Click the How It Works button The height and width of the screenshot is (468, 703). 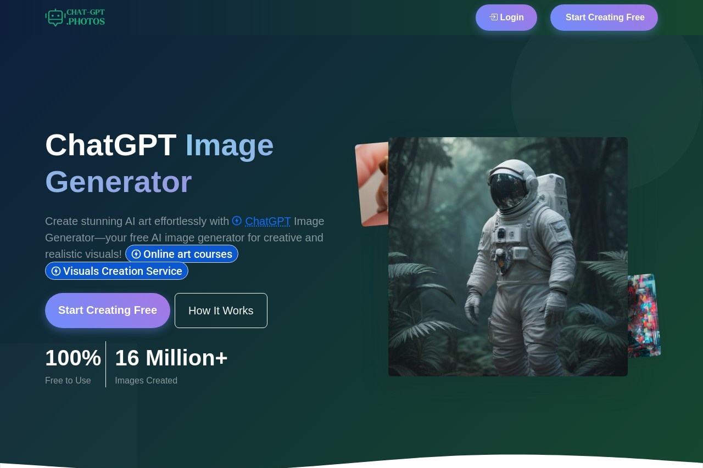221,311
